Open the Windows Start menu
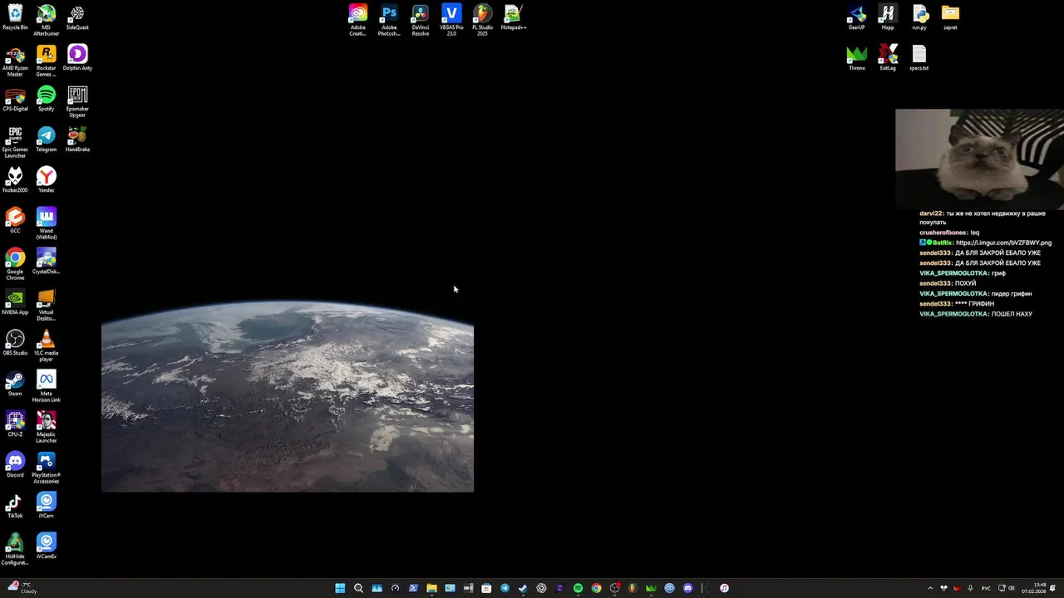Screen dimensions: 1064x598 pos(340,588)
